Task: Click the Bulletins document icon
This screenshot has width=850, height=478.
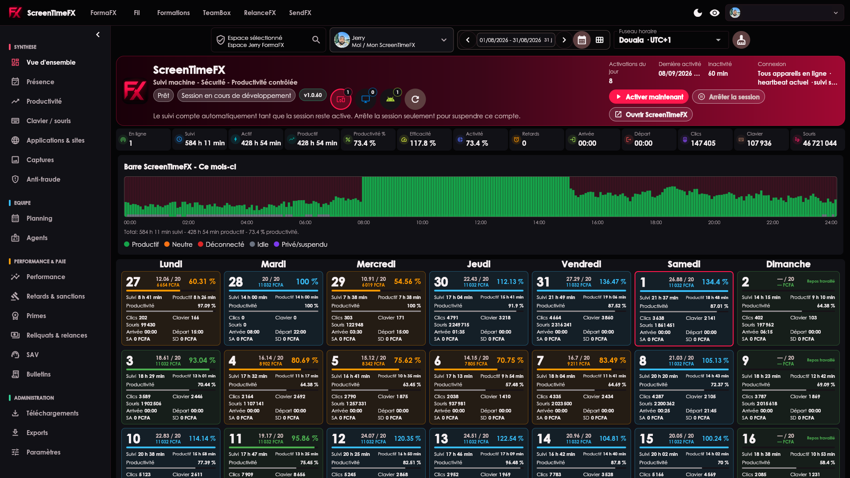Action: (x=16, y=374)
